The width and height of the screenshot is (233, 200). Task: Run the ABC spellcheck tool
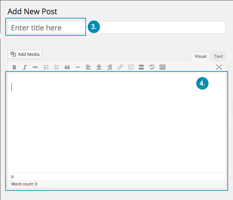152,67
